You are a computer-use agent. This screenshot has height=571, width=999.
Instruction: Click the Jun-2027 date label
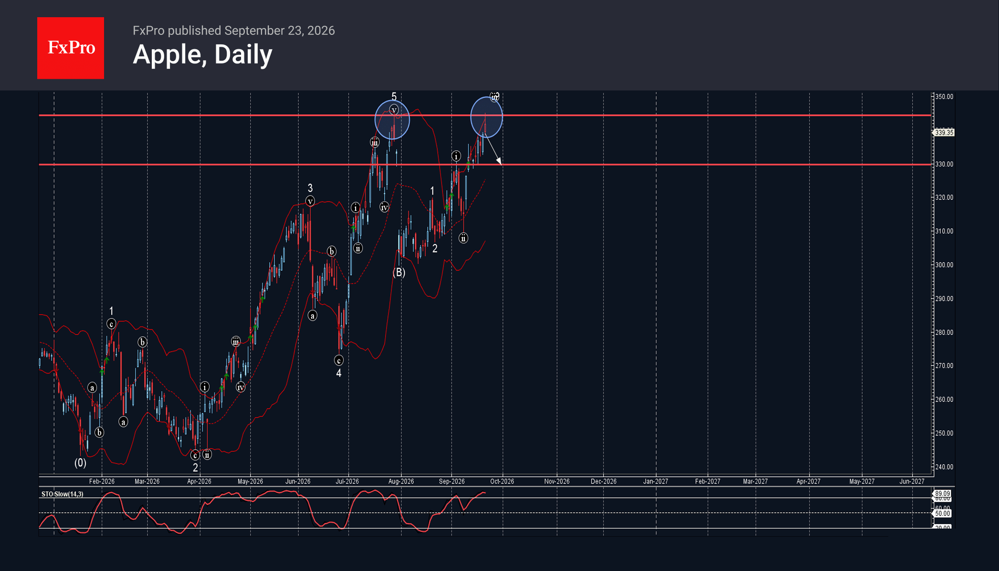pyautogui.click(x=912, y=481)
